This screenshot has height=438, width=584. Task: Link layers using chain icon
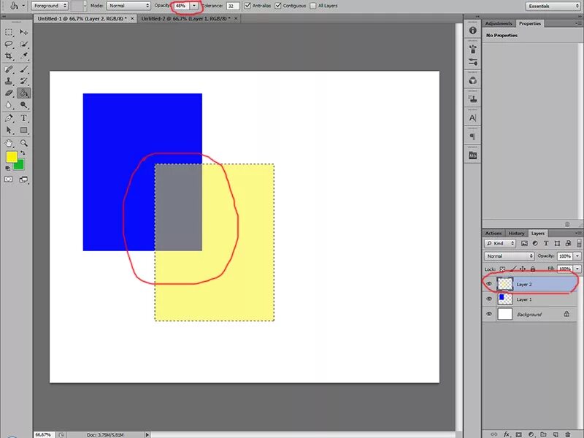[494, 434]
